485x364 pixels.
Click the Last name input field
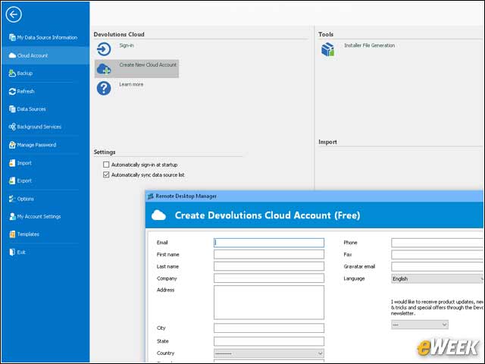269,266
